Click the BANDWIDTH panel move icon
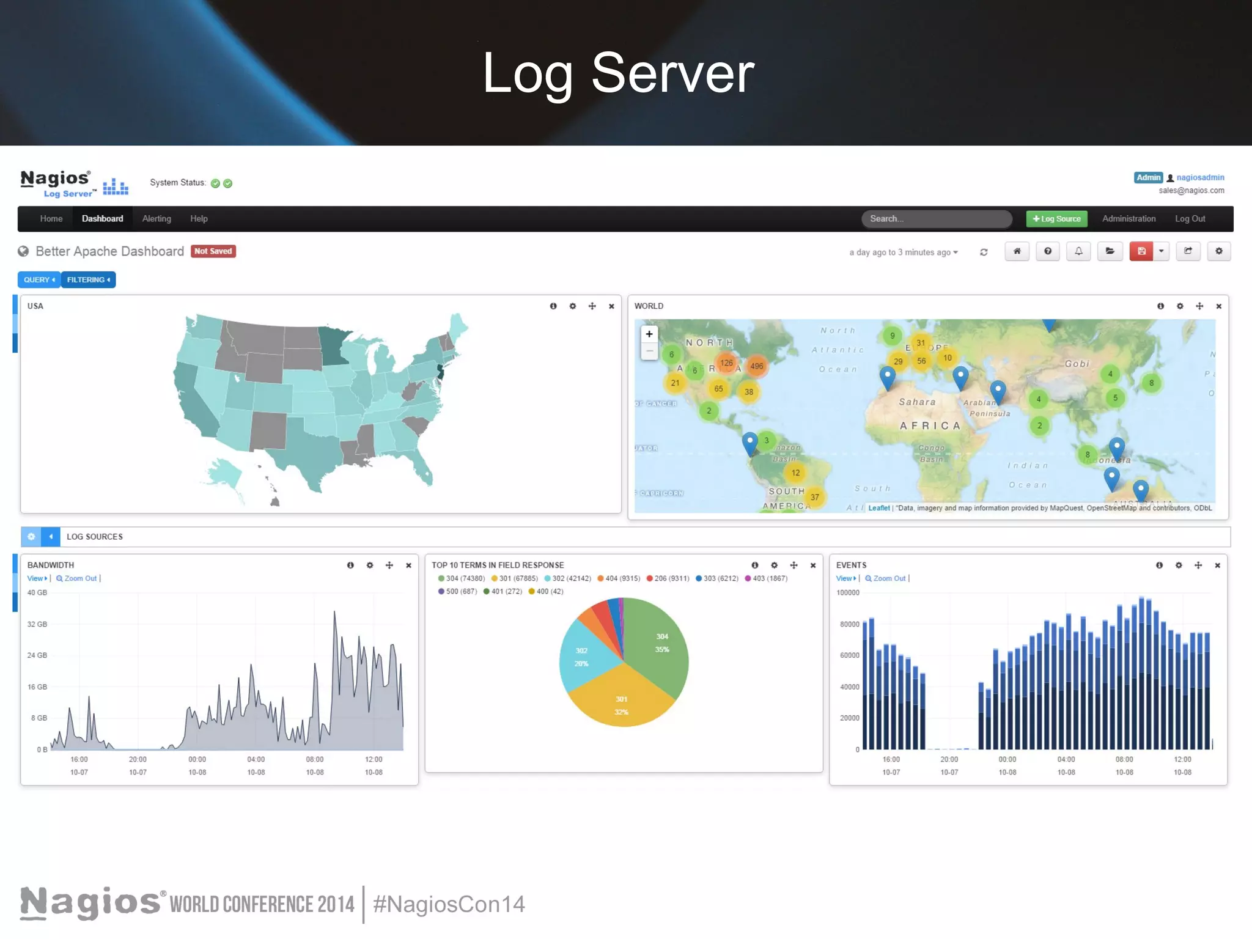 [x=389, y=565]
